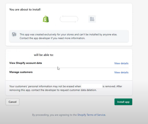
Task: Click the request customer data deletion sentence
Action: (53, 90)
